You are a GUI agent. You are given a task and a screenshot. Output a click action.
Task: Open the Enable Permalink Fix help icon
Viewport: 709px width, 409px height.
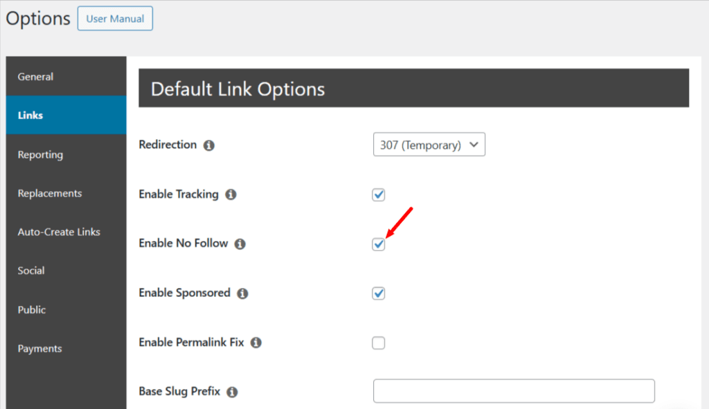tap(256, 343)
